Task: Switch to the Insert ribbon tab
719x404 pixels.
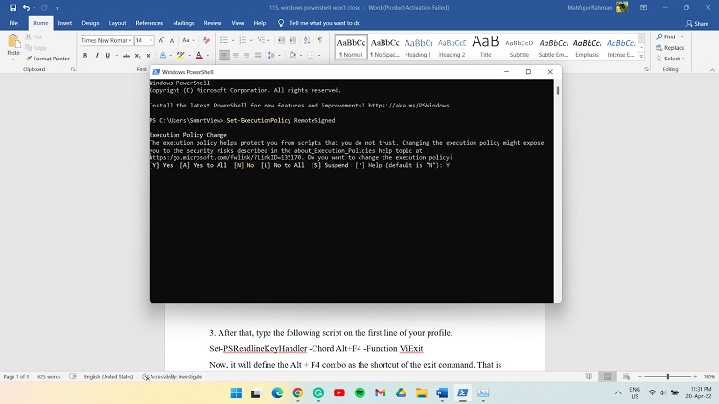Action: click(x=64, y=22)
